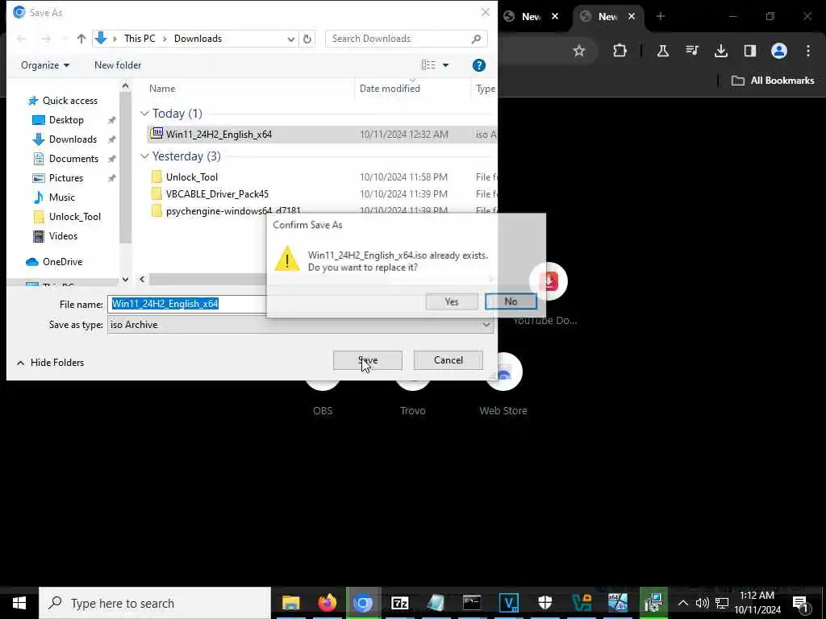Refresh the Downloads folder listing

307,39
